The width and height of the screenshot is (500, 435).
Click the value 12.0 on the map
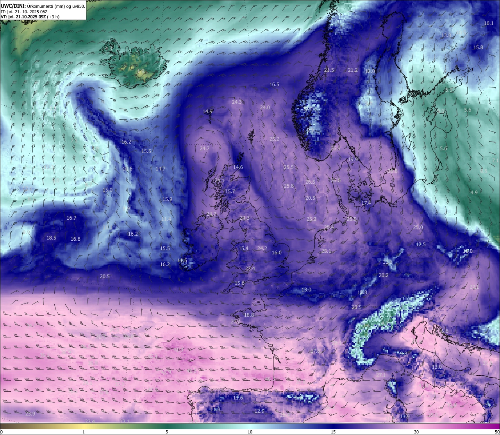pyautogui.click(x=370, y=71)
